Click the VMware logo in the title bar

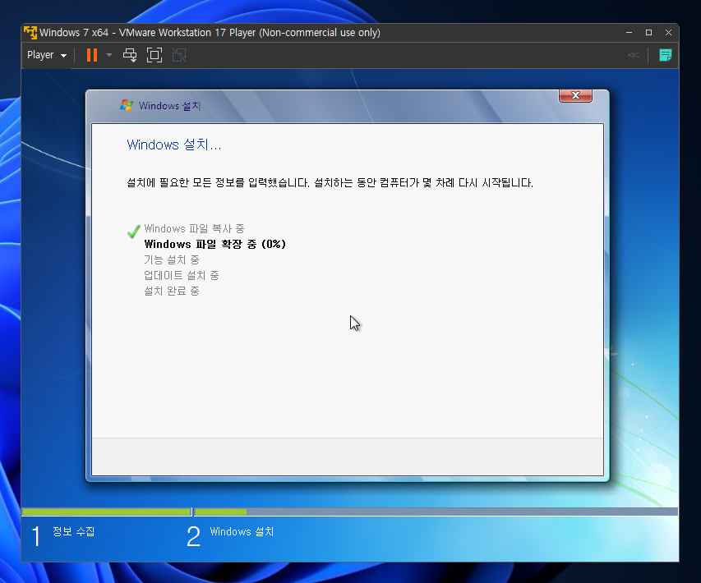(30, 33)
